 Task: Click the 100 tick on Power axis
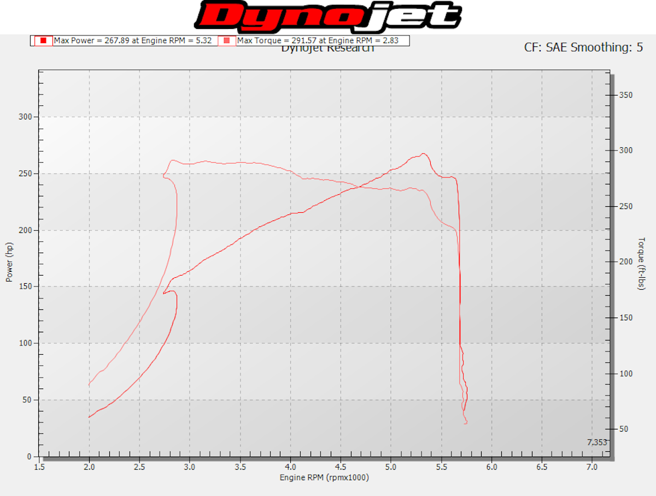tap(26, 343)
